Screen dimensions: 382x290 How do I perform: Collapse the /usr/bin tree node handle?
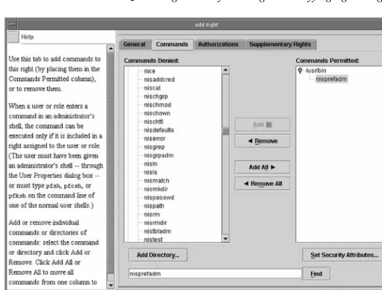pos(300,71)
